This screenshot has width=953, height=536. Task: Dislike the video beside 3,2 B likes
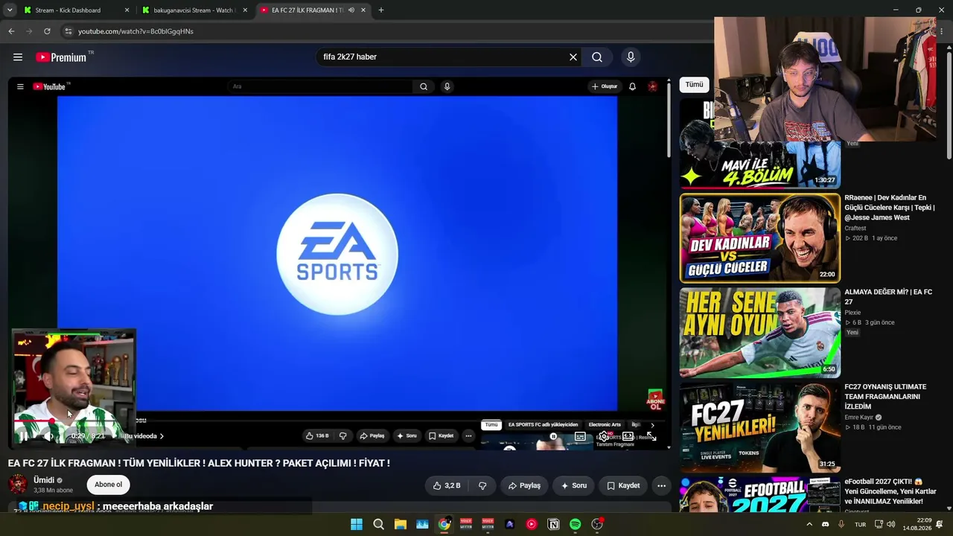482,485
